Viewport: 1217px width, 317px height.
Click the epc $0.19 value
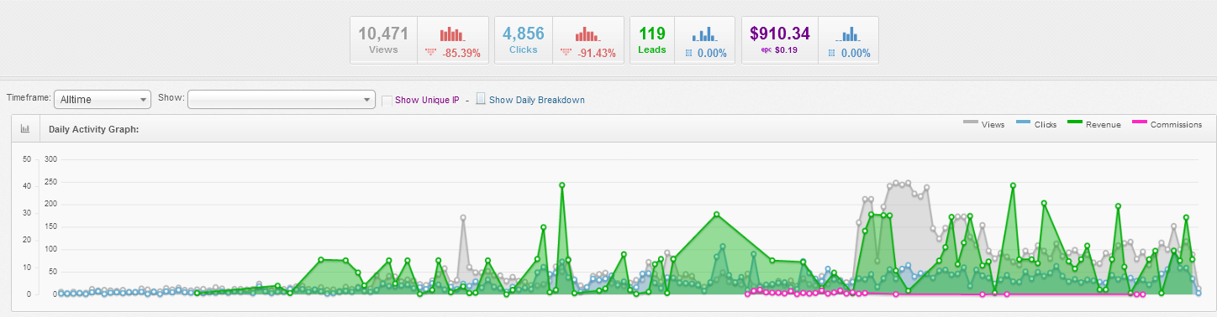tap(780, 50)
